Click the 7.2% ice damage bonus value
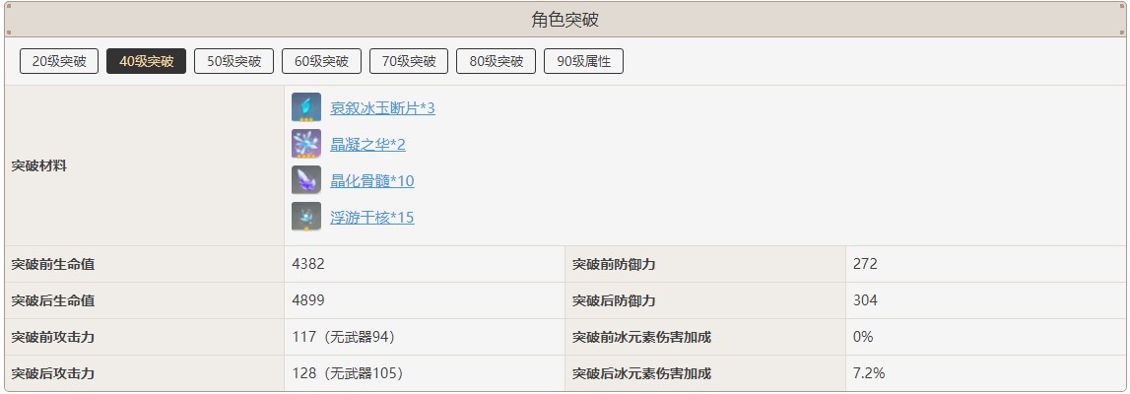This screenshot has height=394, width=1130. pyautogui.click(x=868, y=373)
